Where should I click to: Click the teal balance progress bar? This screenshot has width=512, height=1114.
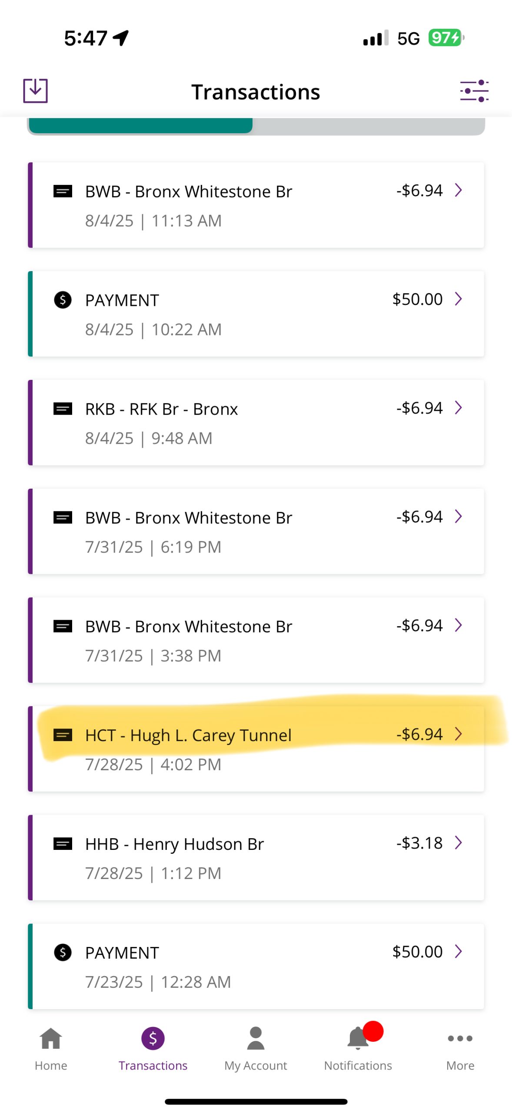141,126
